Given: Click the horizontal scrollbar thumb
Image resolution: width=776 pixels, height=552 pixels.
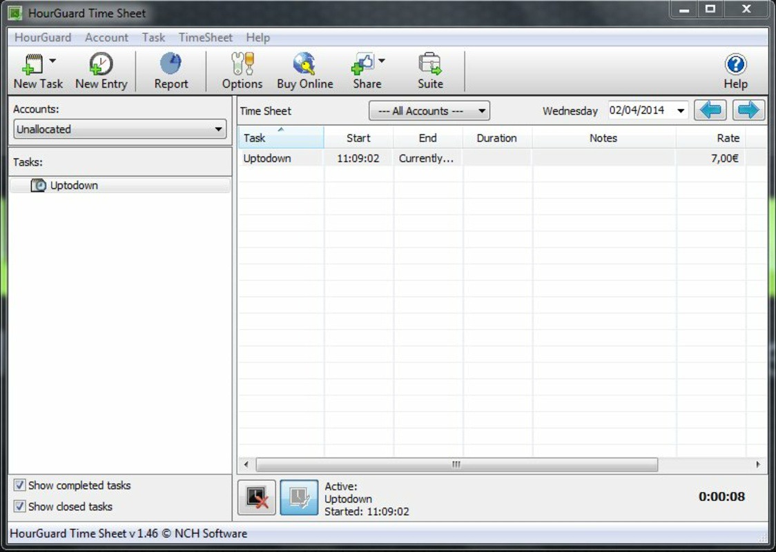Looking at the screenshot, I should coord(456,464).
